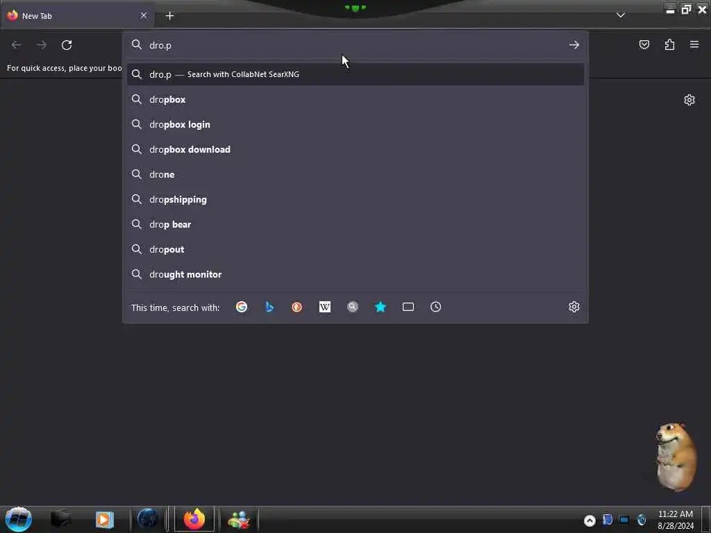
Task: Select the dropbox suggestion
Action: click(x=355, y=99)
